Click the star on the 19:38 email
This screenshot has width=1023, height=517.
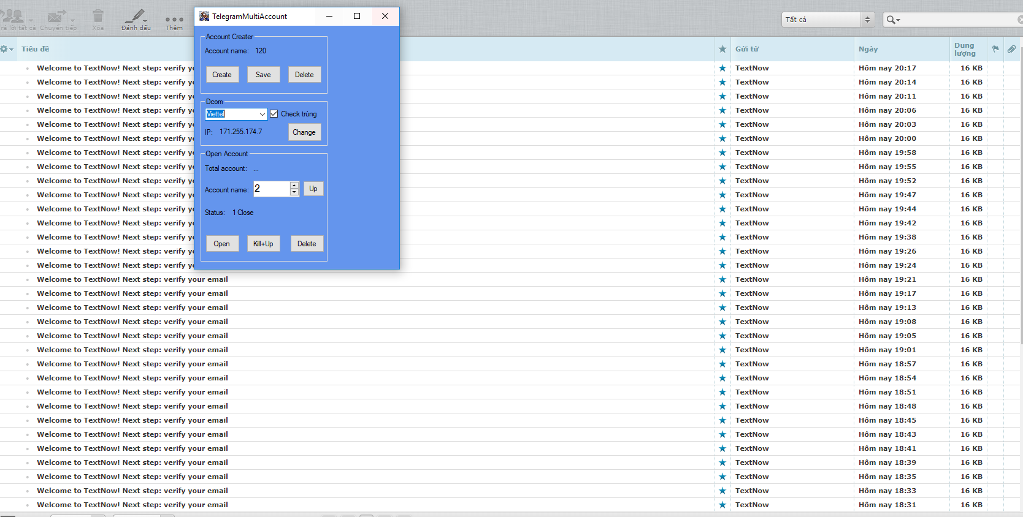point(722,237)
